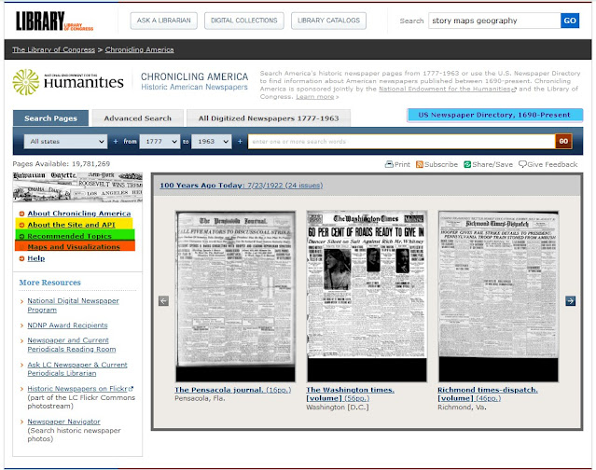Click the plus icon after the state dropdown
The width and height of the screenshot is (596, 470).
coord(116,142)
